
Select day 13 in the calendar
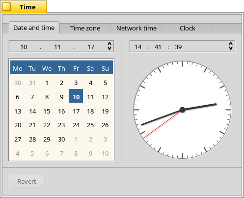point(18,112)
